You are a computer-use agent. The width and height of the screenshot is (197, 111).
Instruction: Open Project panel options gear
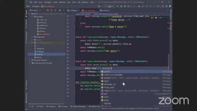(x=60, y=10)
